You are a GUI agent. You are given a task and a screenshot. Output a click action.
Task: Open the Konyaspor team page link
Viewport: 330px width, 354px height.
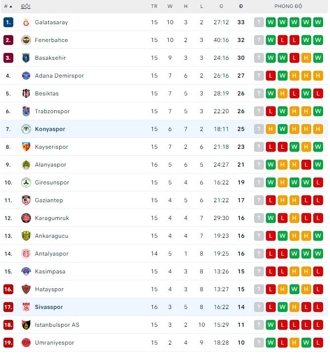click(50, 129)
